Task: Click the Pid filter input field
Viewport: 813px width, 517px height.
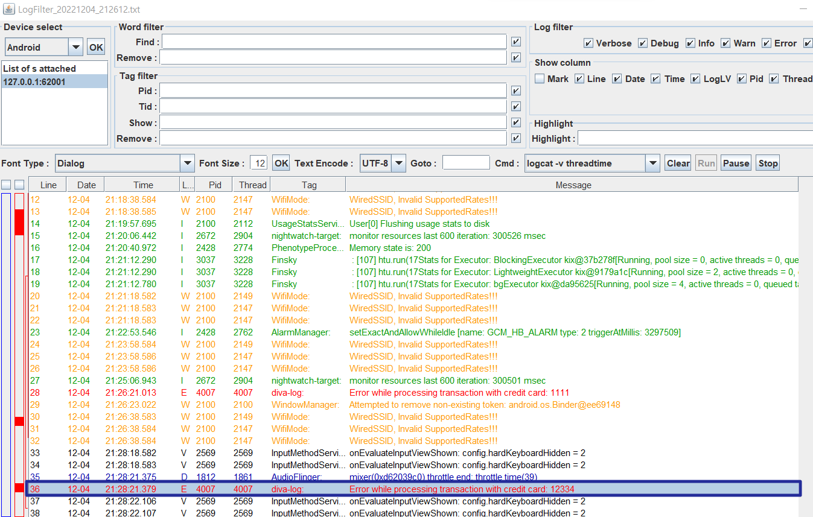Action: [333, 90]
